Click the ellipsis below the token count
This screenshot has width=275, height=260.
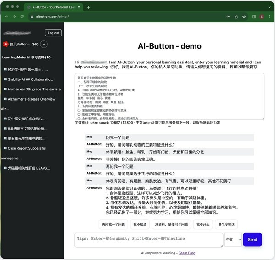coord(169,127)
